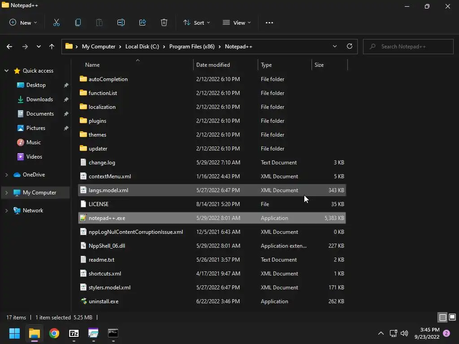
Task: Select the langs.model.xml file
Action: pos(212,190)
